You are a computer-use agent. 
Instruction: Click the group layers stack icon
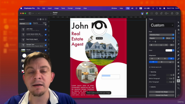(43, 19)
